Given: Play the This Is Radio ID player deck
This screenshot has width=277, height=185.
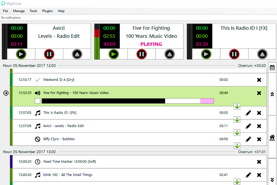Looking at the screenshot, I should [206, 54].
